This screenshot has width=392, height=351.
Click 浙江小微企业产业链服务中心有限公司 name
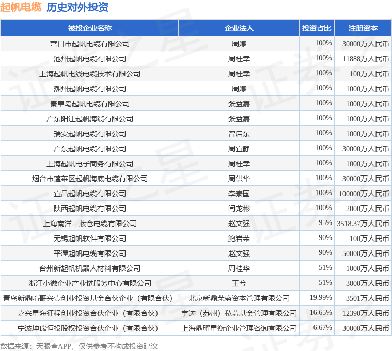click(90, 283)
